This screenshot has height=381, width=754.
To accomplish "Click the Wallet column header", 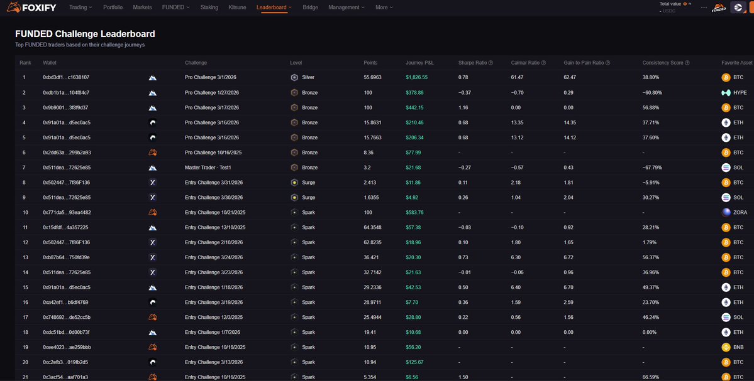I will [x=50, y=63].
